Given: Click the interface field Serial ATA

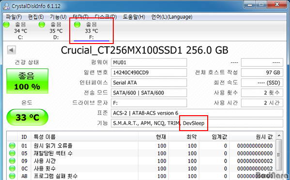Looking at the screenshot, I should click(x=149, y=83).
